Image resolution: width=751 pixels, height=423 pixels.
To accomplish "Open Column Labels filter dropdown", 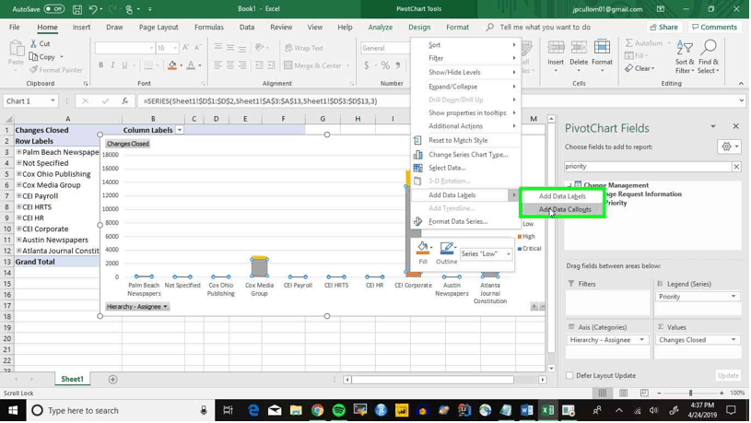I will coord(179,130).
